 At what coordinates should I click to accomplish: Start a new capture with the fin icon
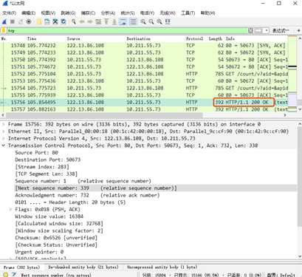click(x=4, y=22)
